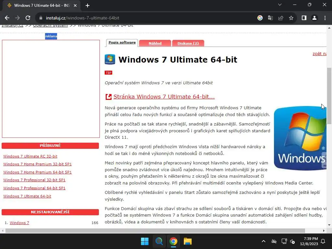The width and height of the screenshot is (332, 249).
Task: Close the Windows 7 Ultimate tab
Action: pos(75,6)
